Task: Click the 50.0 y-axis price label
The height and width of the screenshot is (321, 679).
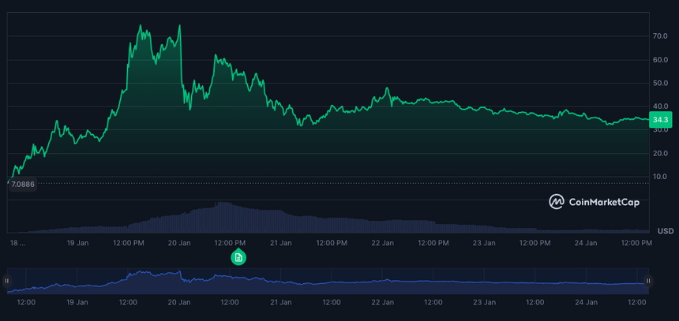Action: click(x=661, y=83)
